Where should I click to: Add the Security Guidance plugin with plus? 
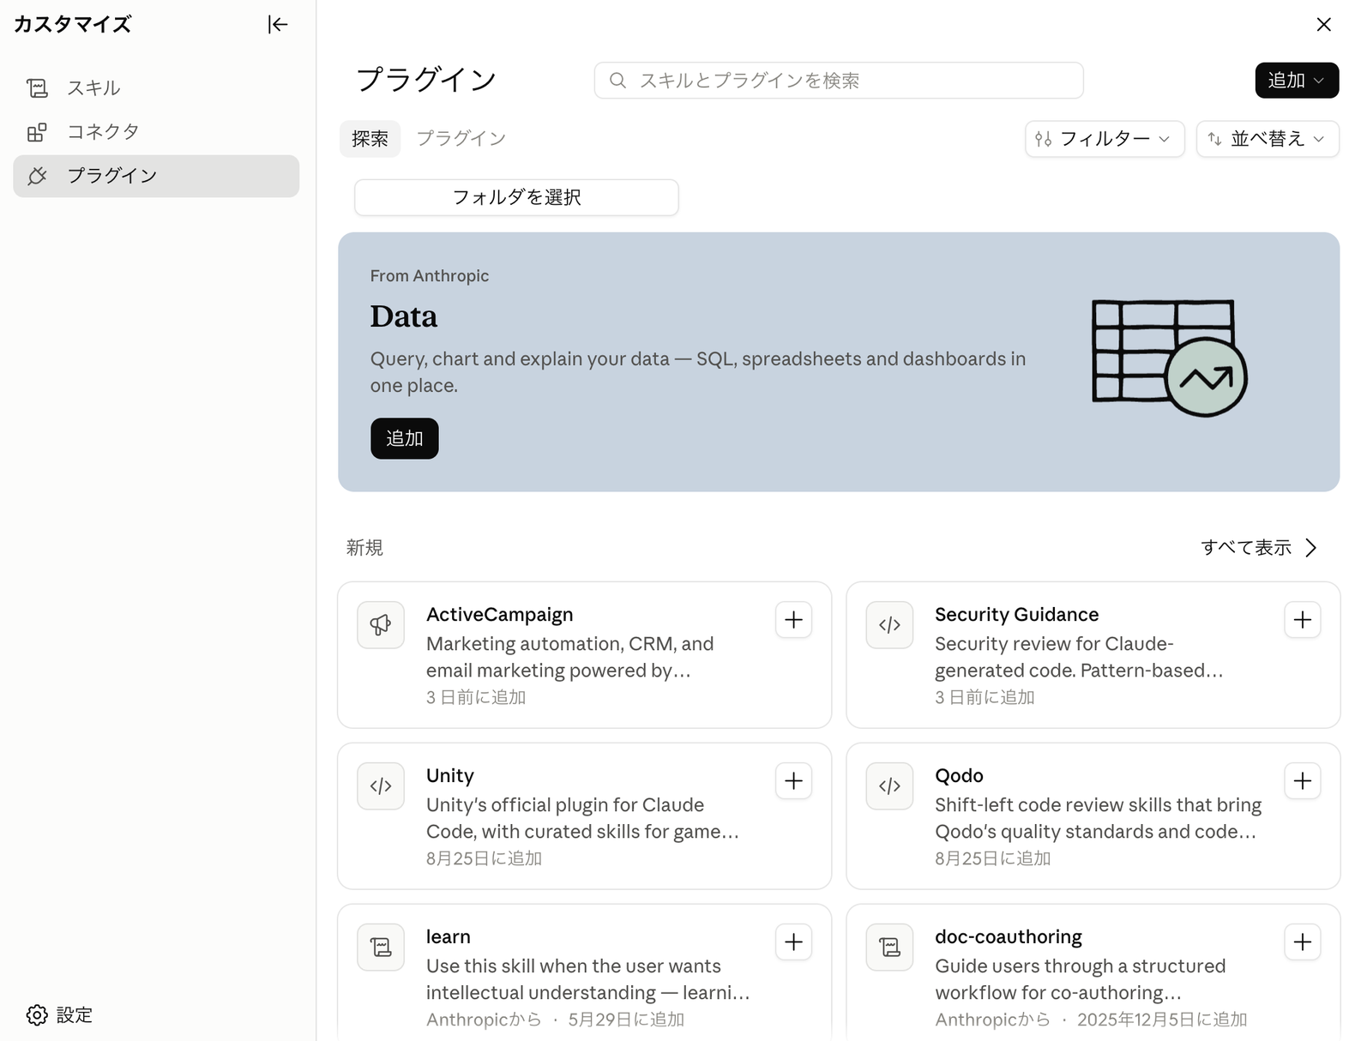tap(1303, 620)
